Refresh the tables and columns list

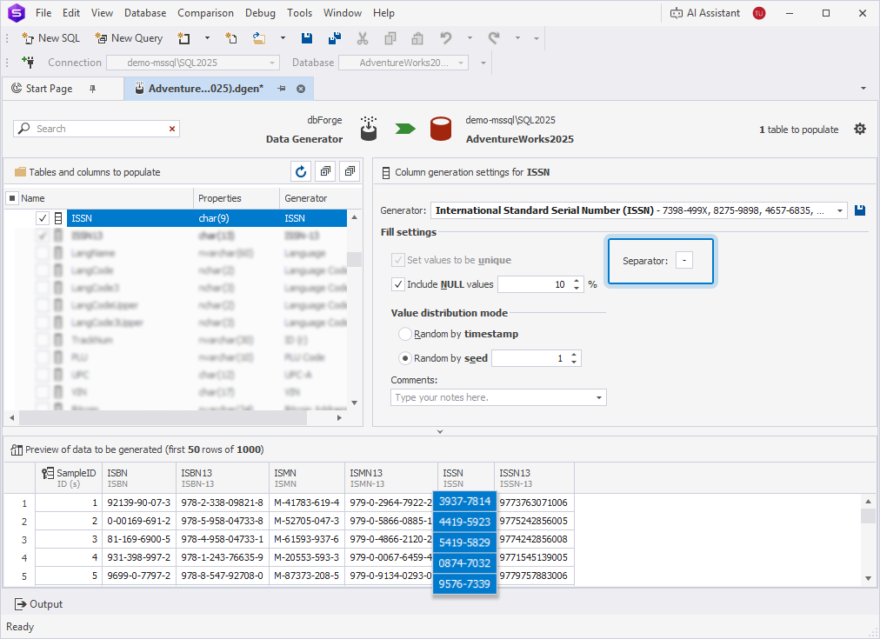coord(301,171)
